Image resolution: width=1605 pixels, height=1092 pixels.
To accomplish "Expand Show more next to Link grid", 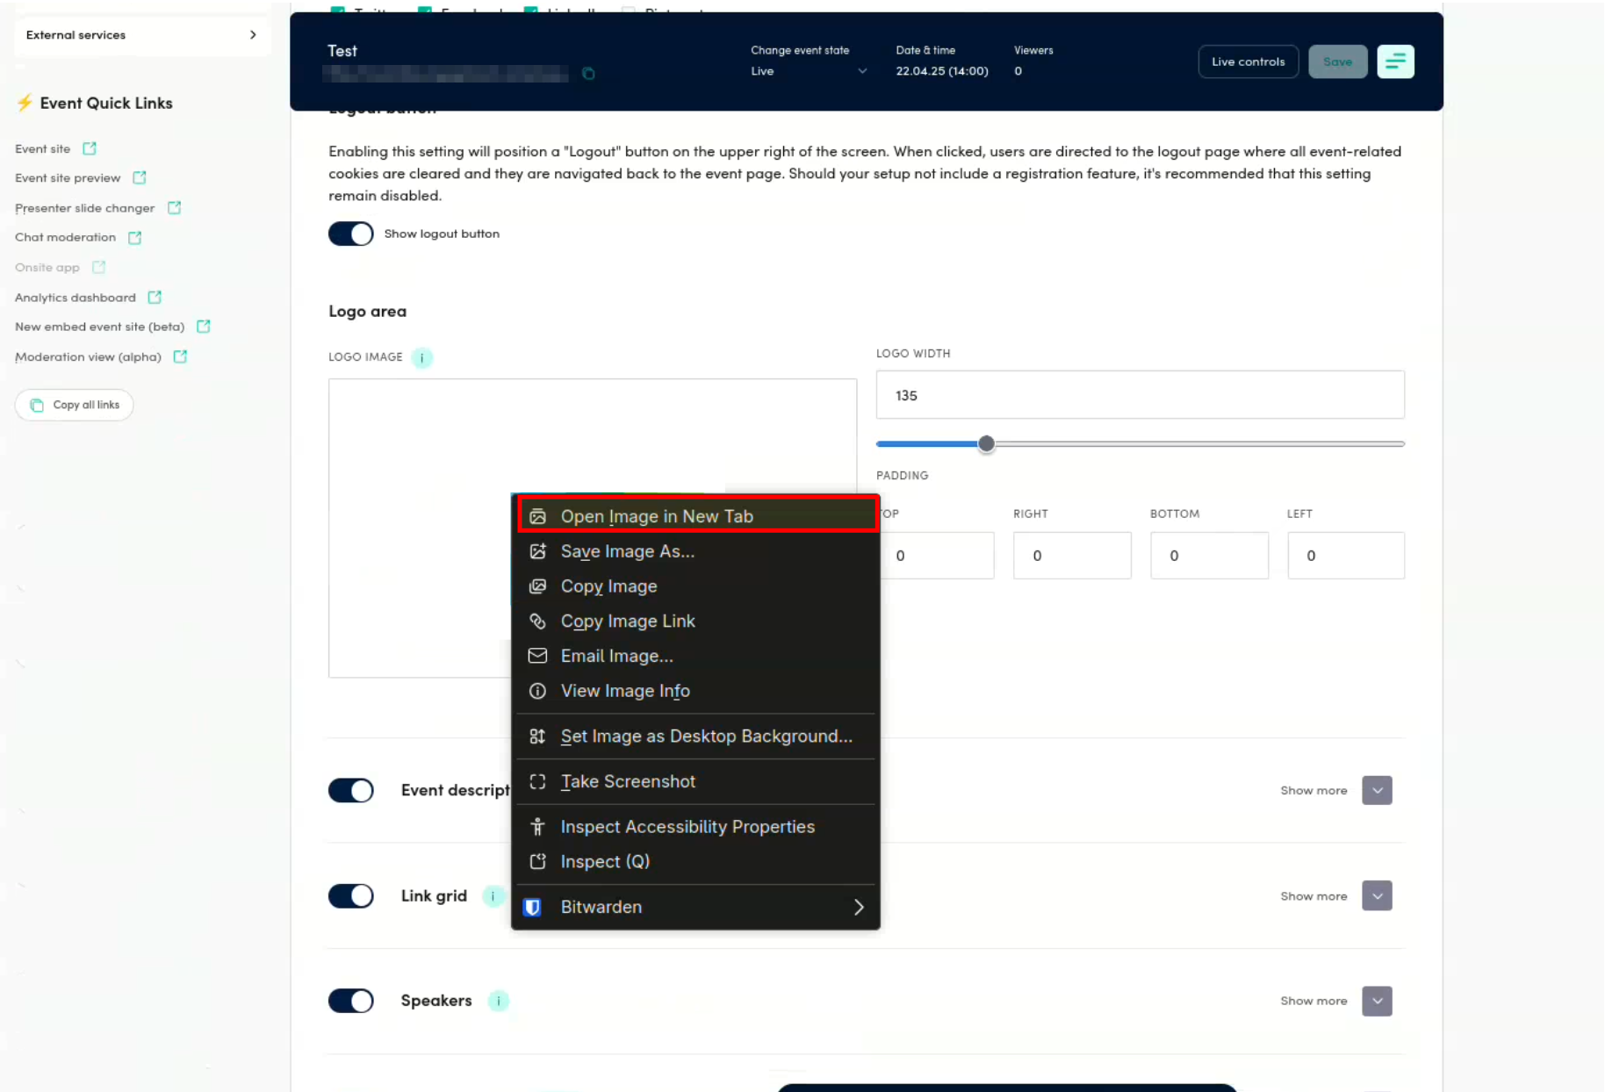I will point(1377,895).
